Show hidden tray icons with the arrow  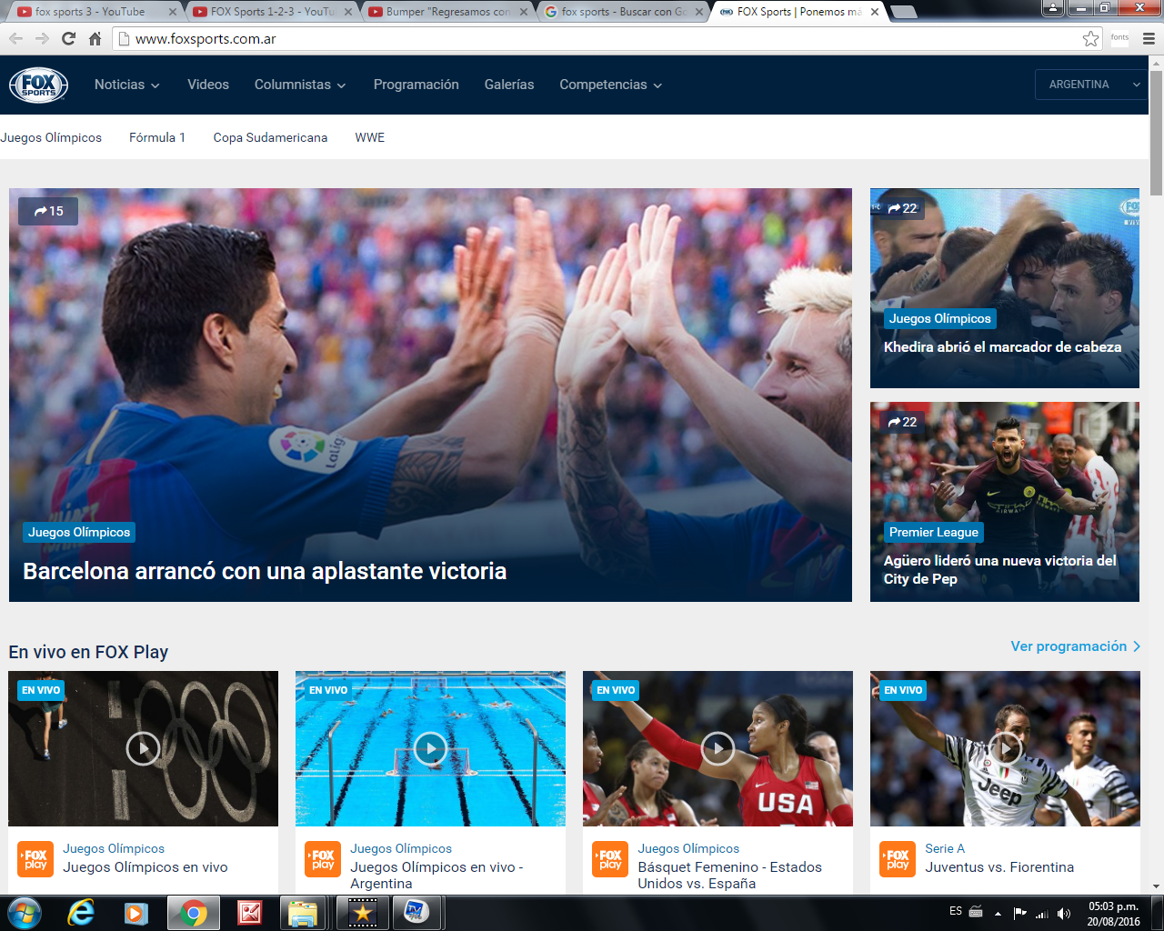tap(998, 913)
